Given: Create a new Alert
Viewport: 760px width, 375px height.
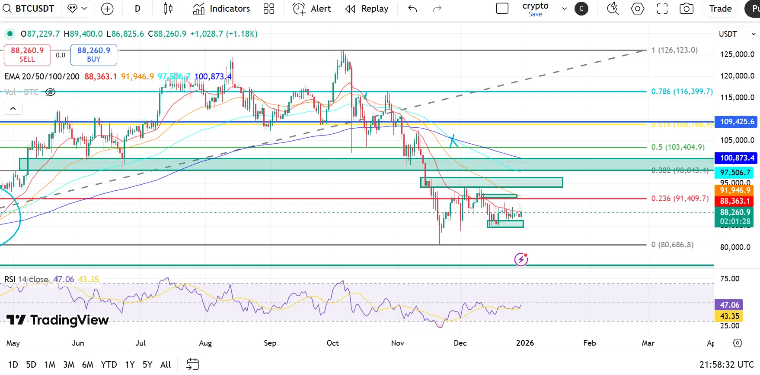Looking at the screenshot, I should click(312, 9).
